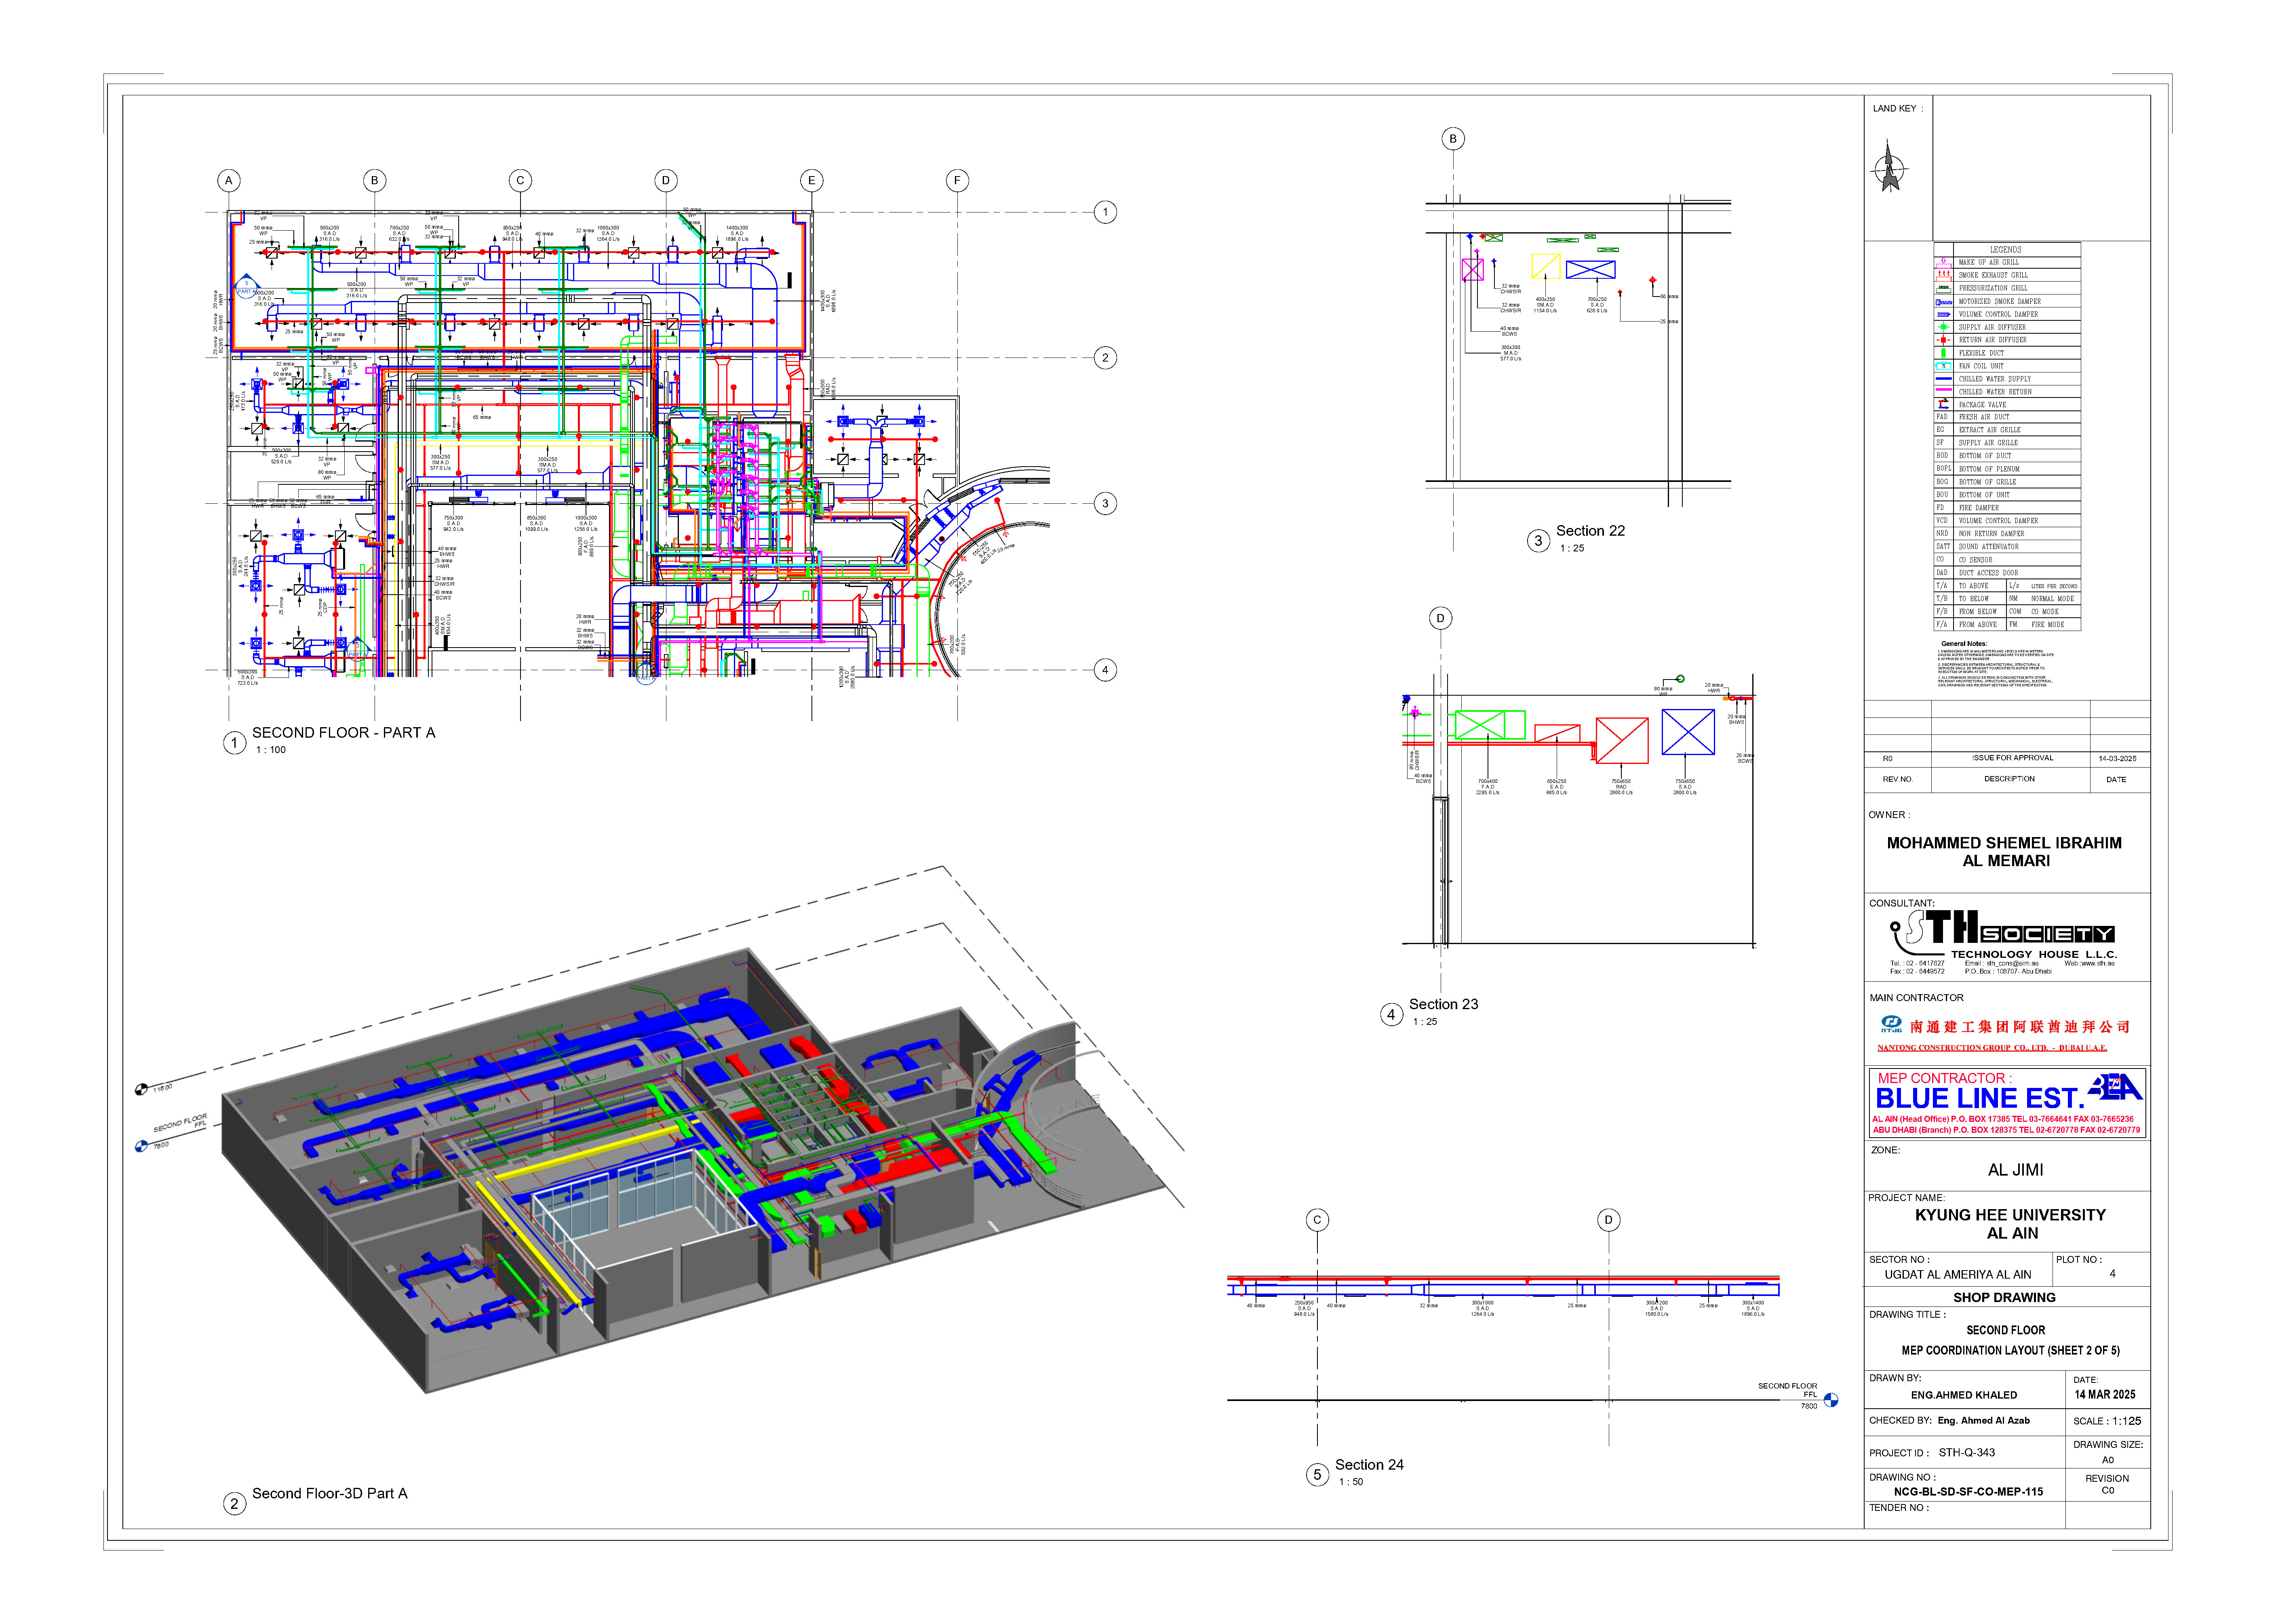This screenshot has height=1624, width=2276.
Task: Click grid bubble 2 right of the floor plan
Action: click(1106, 358)
